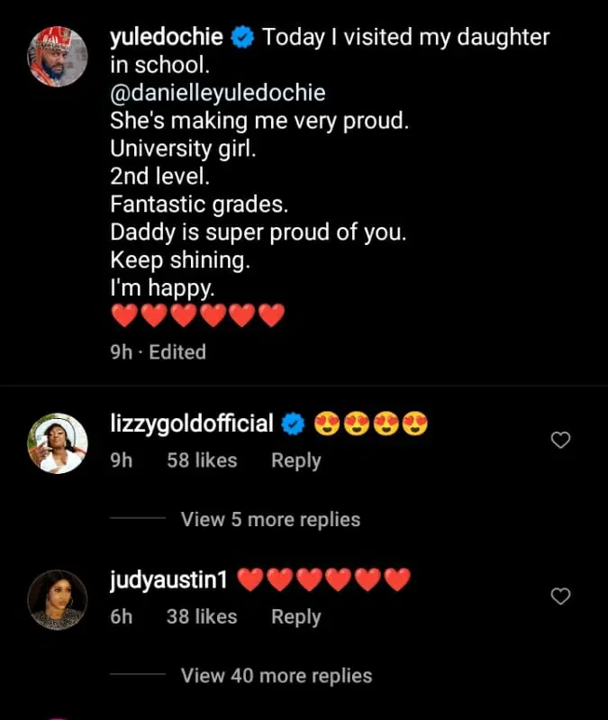Like the lizzygoldofficial comment with the heart icon

point(560,441)
